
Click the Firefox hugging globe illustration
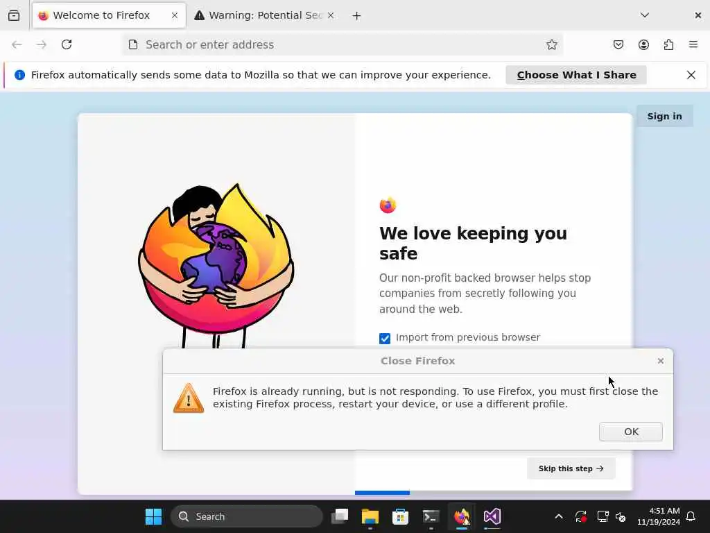pos(216,266)
